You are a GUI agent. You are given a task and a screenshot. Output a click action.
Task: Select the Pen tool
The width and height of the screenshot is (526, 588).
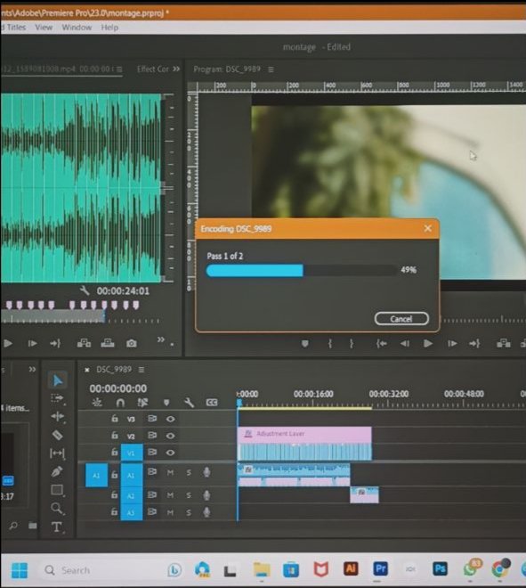[x=57, y=471]
